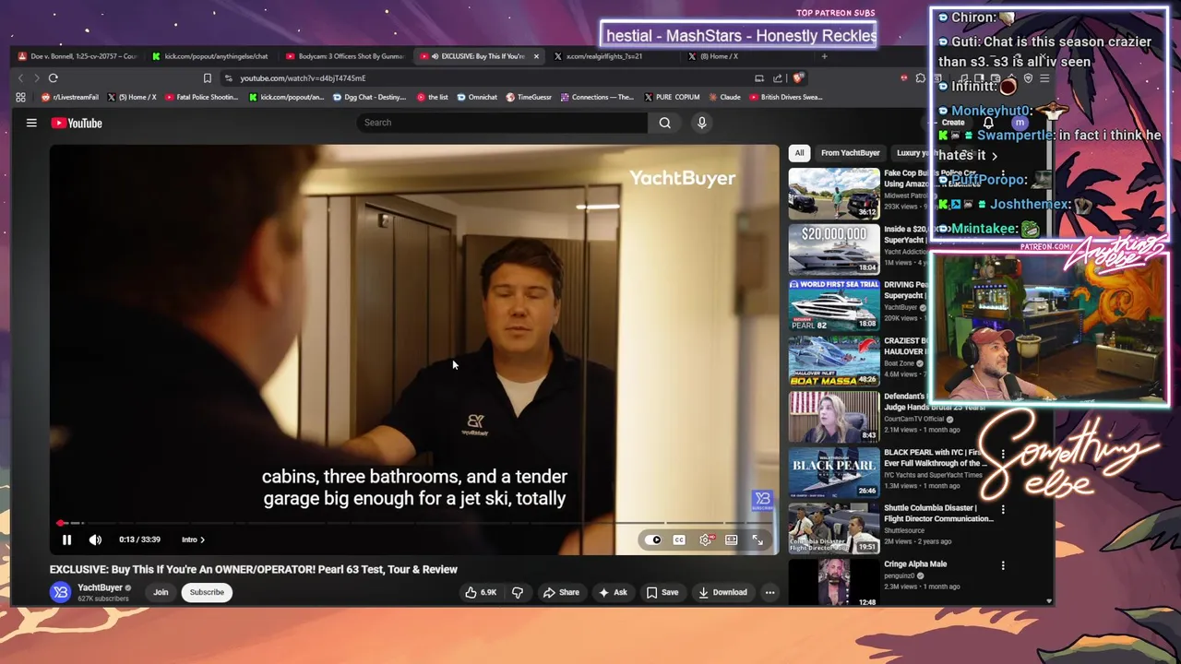
Task: Open the browser apps grid icon in bookmarks bar
Action: [x=20, y=97]
